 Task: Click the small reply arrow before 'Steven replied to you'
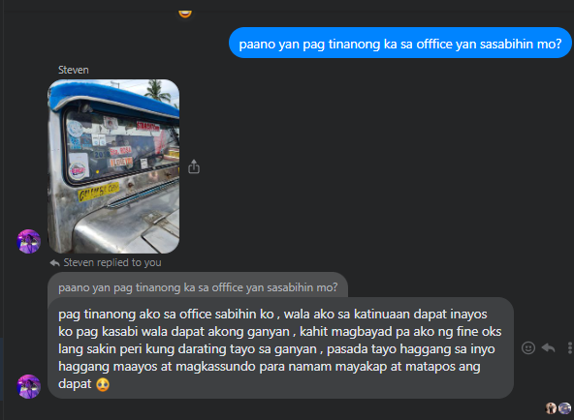click(x=55, y=262)
